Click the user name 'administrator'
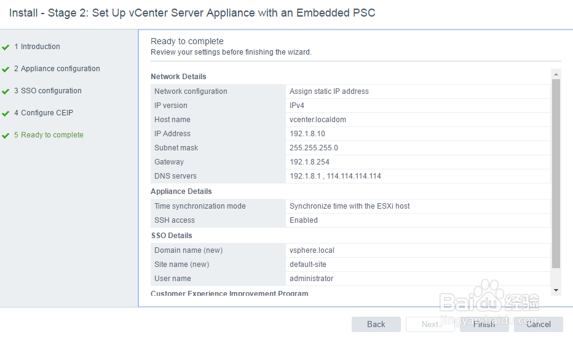 coord(311,279)
